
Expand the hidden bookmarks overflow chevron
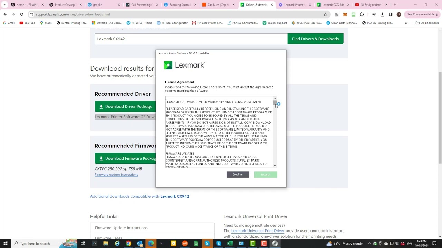(406, 23)
